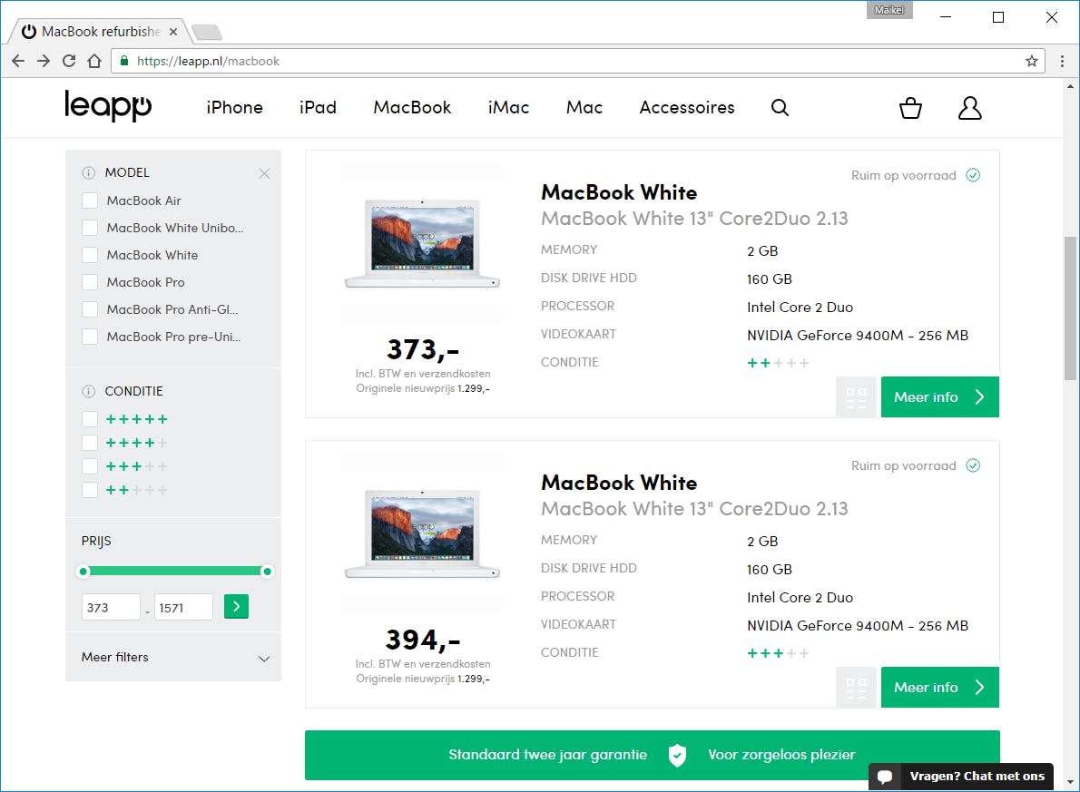This screenshot has width=1080, height=792.
Task: Go forward with browser forward arrow
Action: click(44, 61)
